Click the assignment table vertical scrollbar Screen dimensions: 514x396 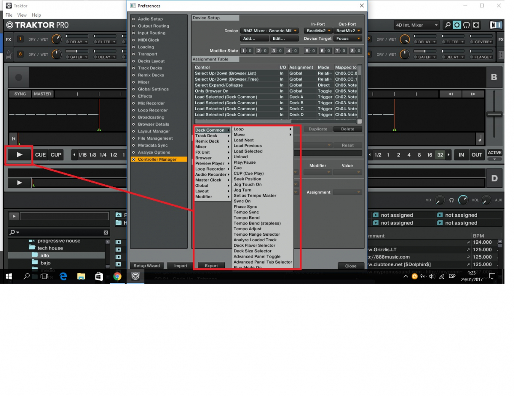click(360, 92)
